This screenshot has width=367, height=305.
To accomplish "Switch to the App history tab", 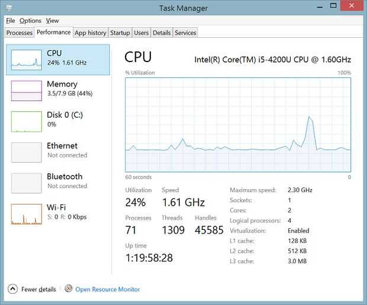I will coord(90,33).
